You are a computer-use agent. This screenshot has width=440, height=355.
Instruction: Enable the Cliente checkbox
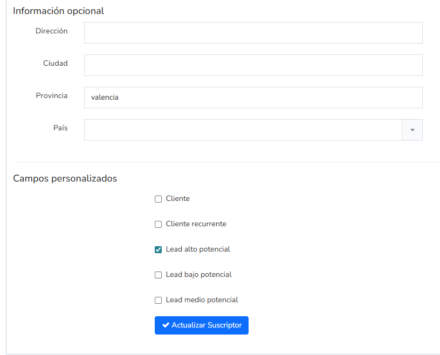pyautogui.click(x=158, y=199)
